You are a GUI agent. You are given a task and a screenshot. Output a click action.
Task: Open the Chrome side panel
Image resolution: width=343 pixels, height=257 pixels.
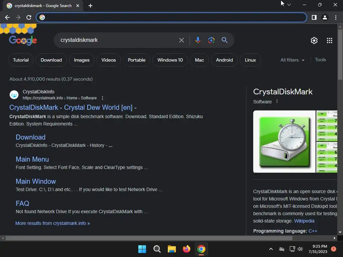[314, 17]
